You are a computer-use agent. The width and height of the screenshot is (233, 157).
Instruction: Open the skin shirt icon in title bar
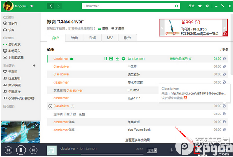point(200,6)
